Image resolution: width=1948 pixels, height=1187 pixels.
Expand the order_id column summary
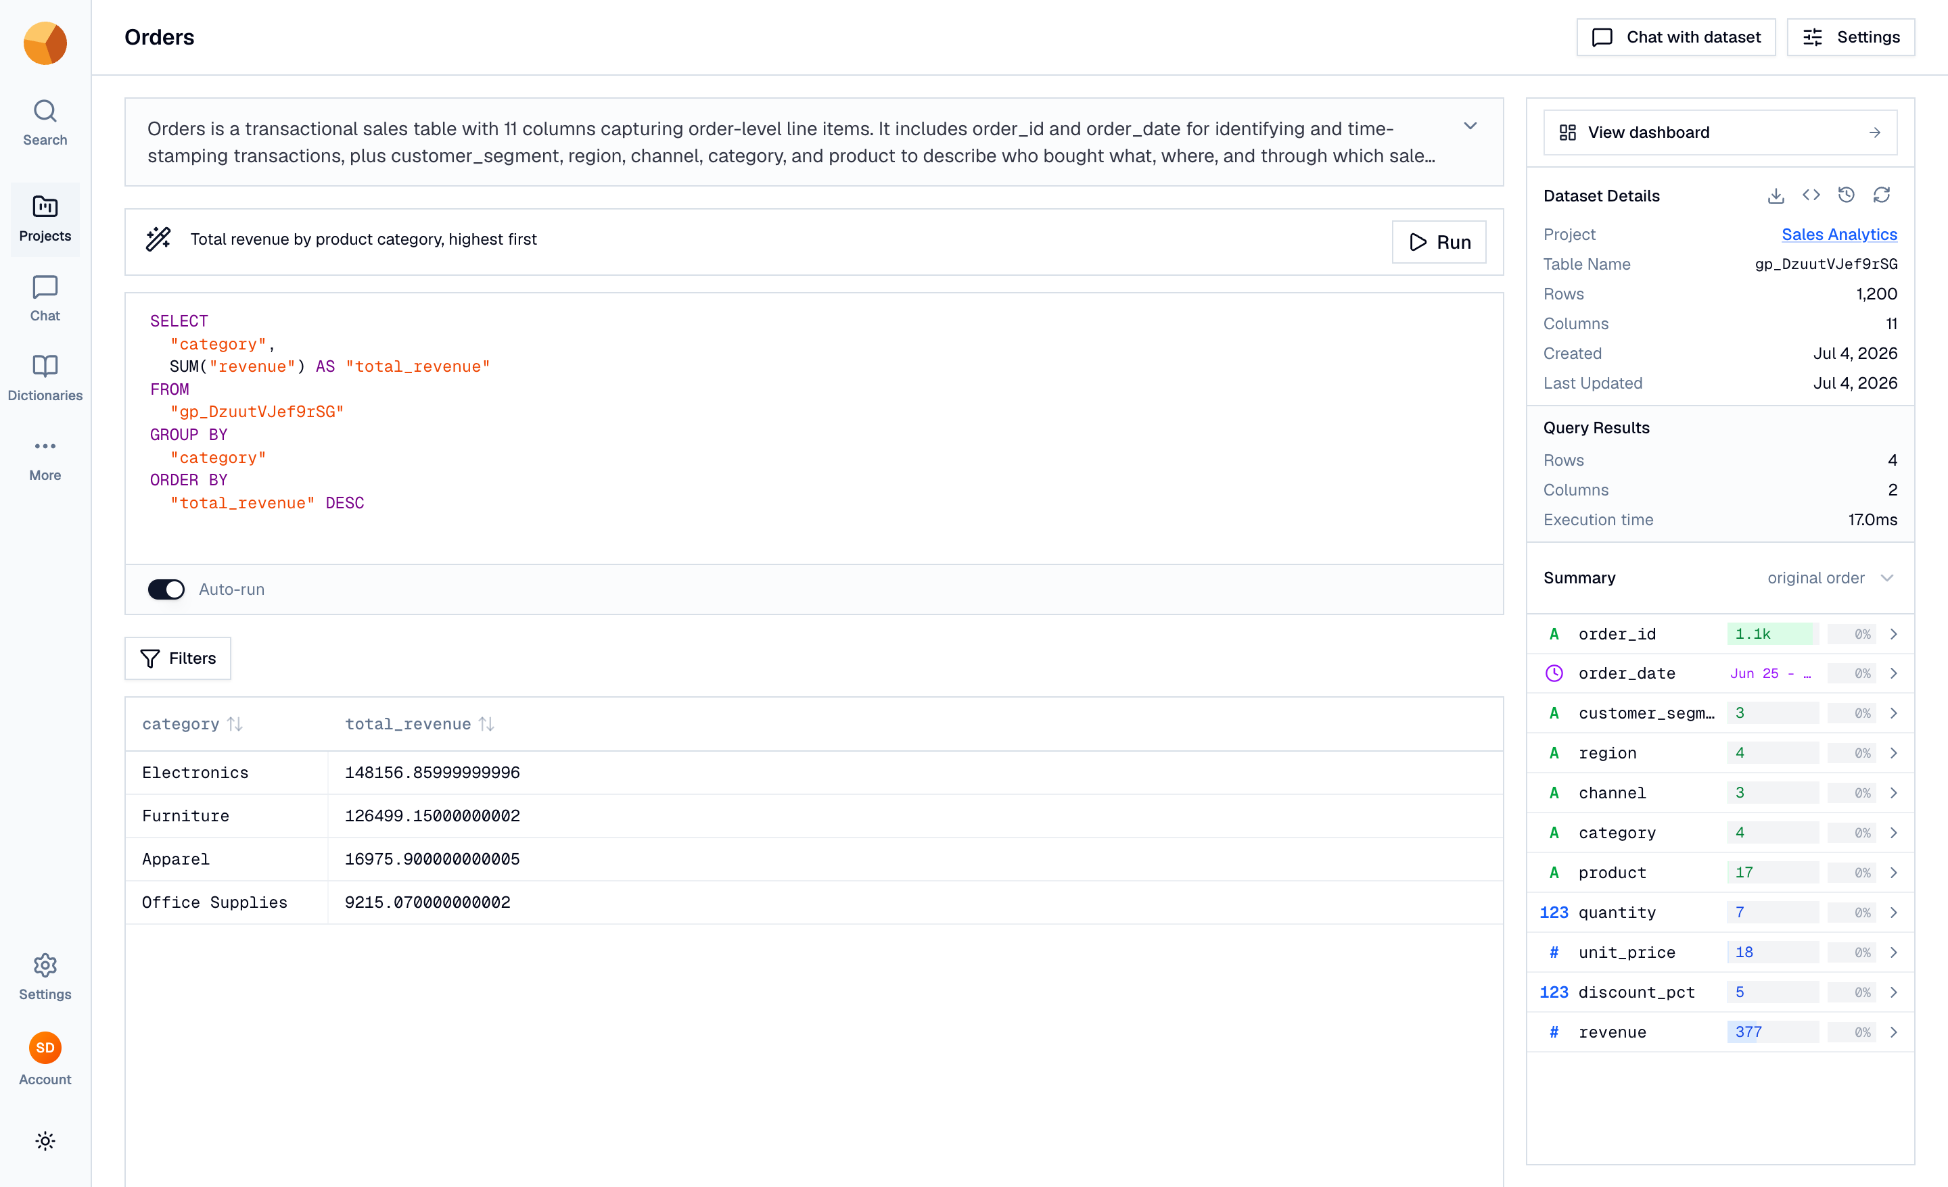[x=1893, y=634]
